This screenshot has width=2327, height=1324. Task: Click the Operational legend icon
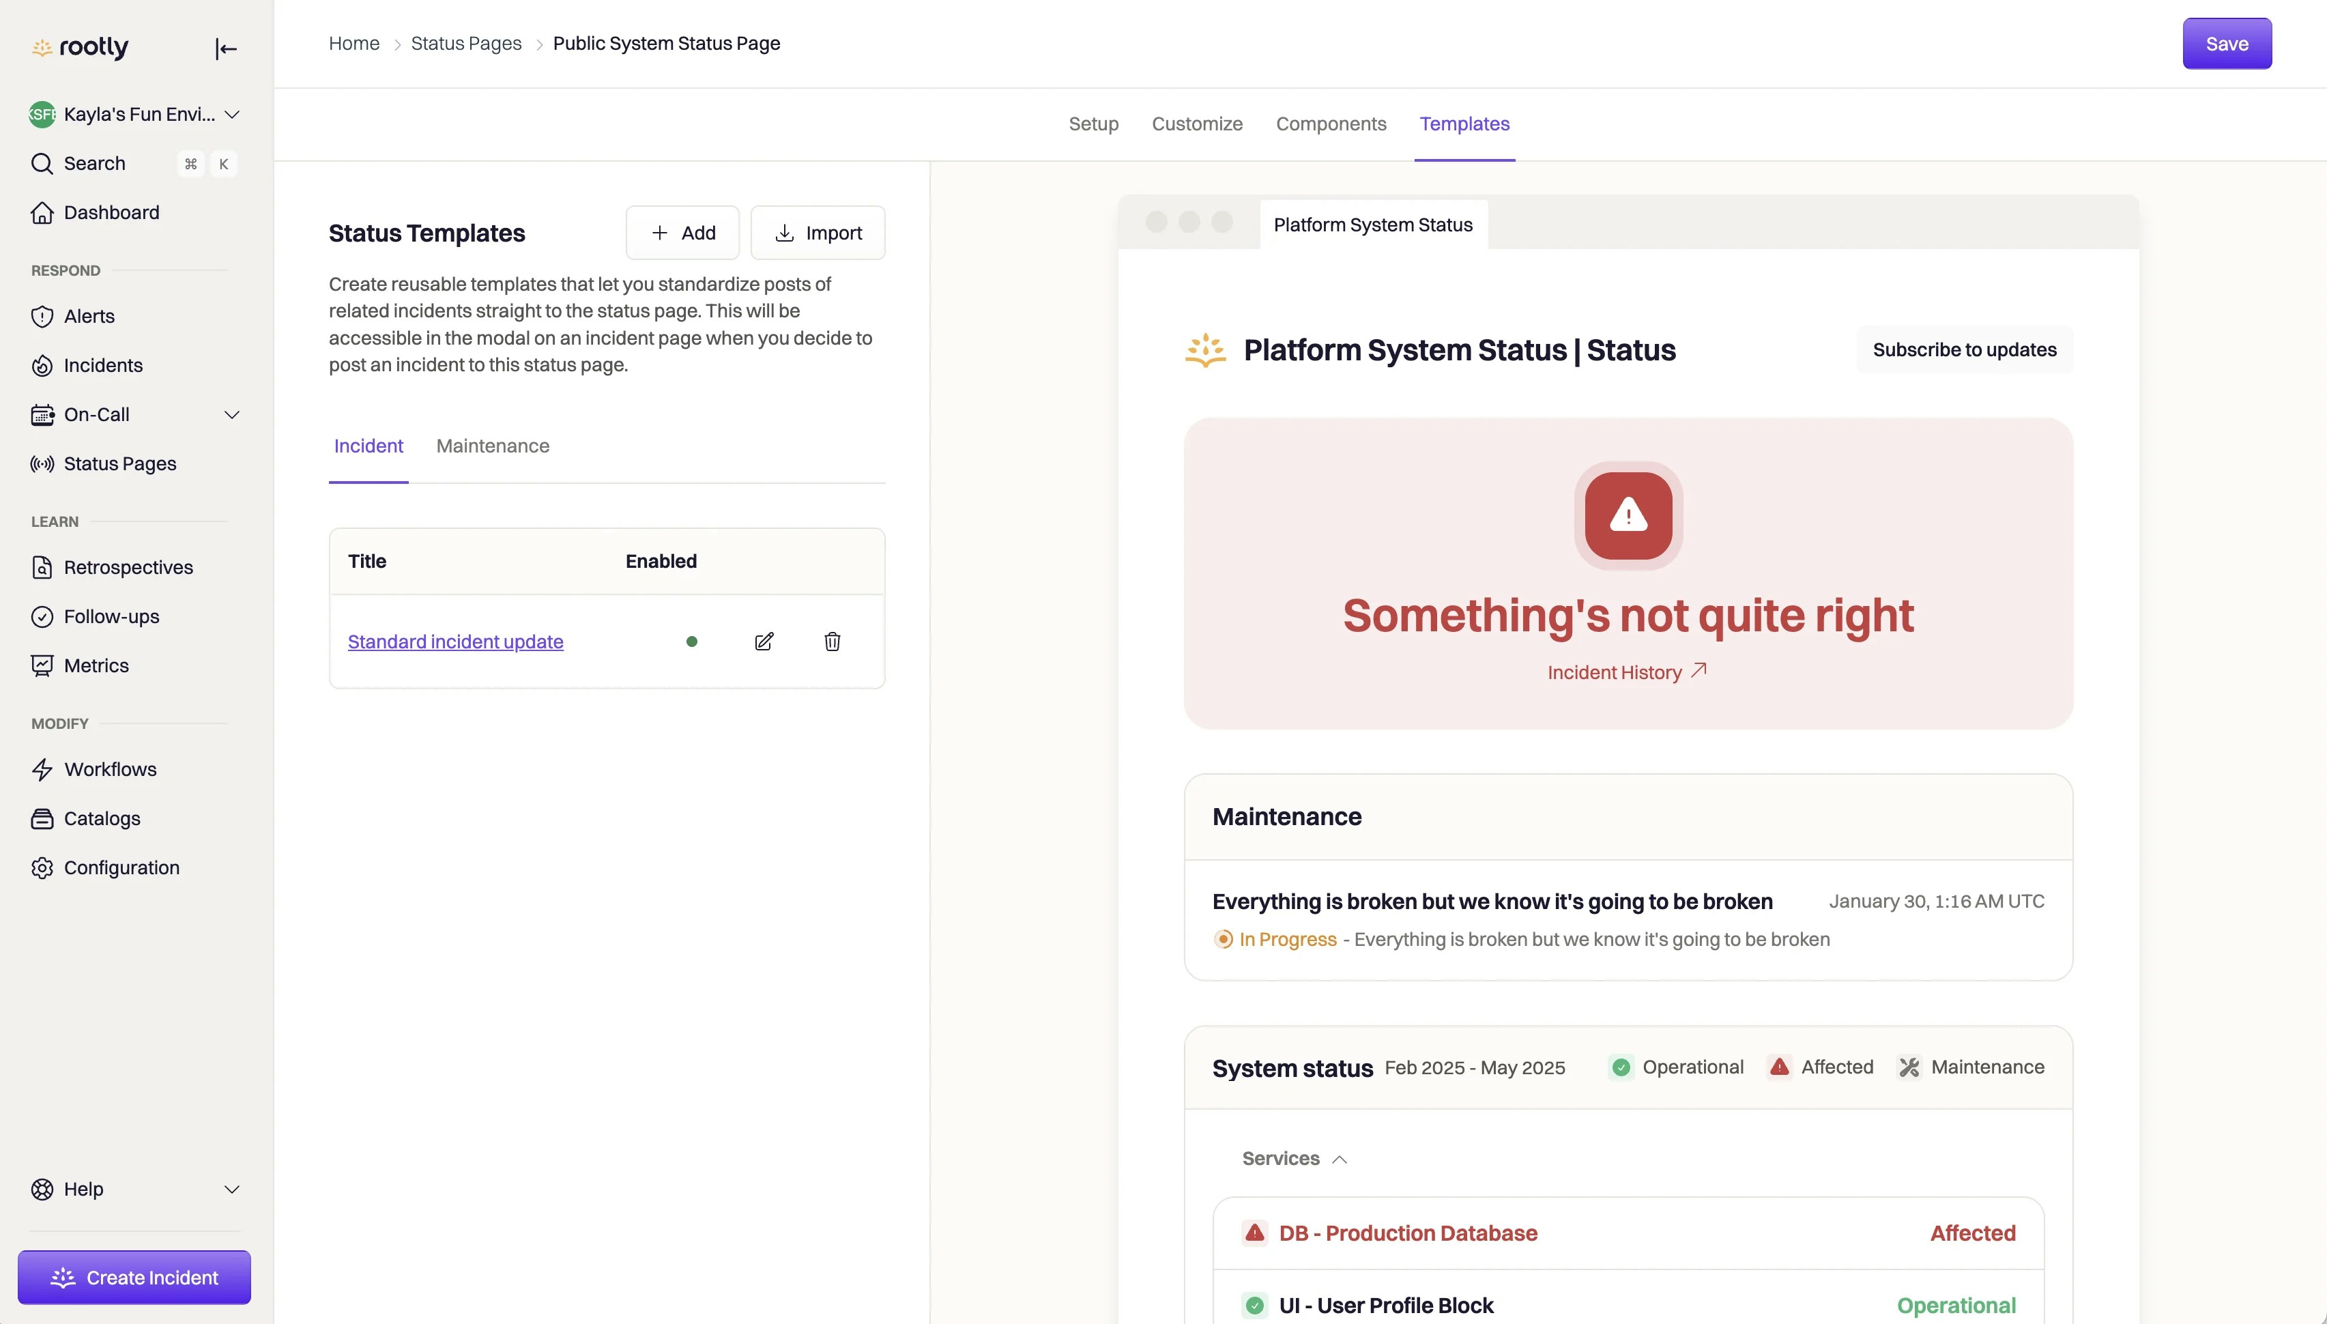coord(1621,1067)
